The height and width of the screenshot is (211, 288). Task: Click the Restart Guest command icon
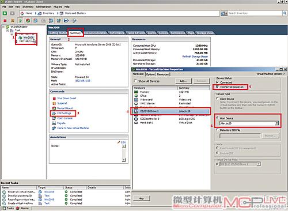54,108
